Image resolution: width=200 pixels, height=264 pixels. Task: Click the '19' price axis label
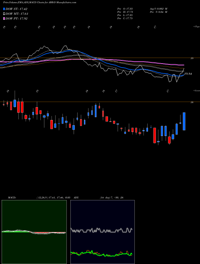click(192, 58)
